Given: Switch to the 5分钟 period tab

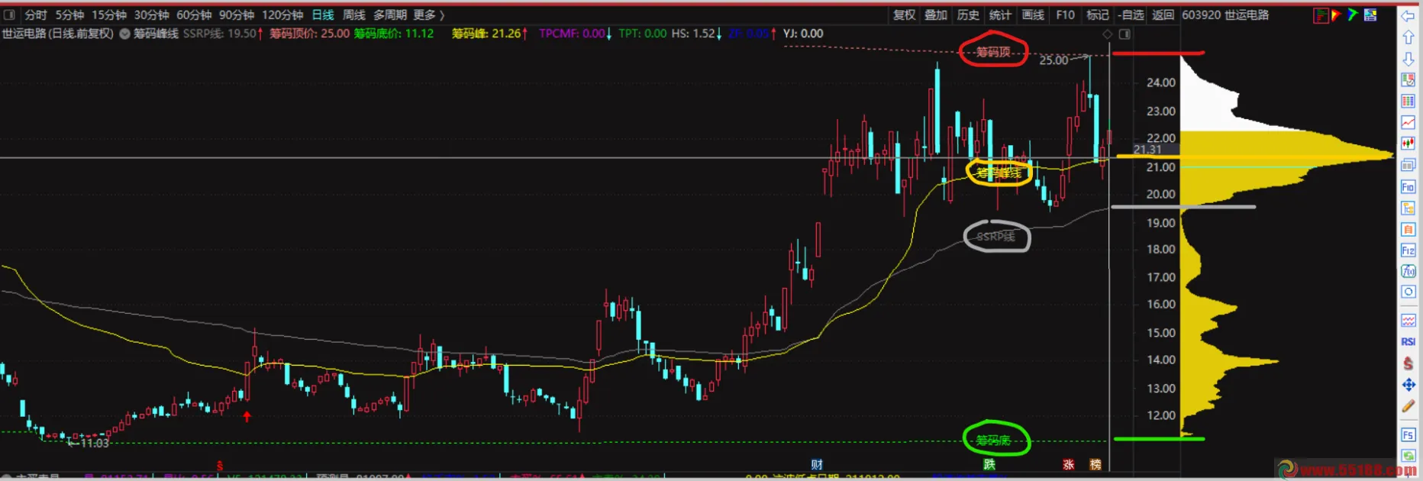Looking at the screenshot, I should (69, 15).
